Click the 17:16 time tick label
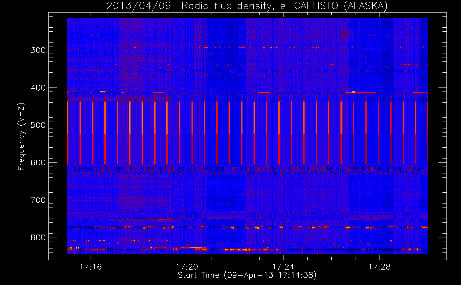The image size is (461, 285). (x=91, y=267)
